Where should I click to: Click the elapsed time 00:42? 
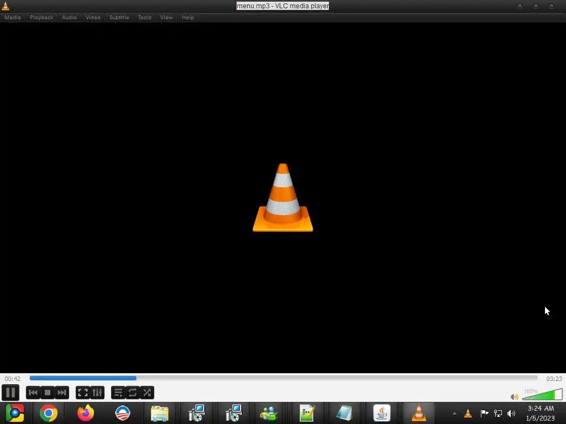point(13,379)
